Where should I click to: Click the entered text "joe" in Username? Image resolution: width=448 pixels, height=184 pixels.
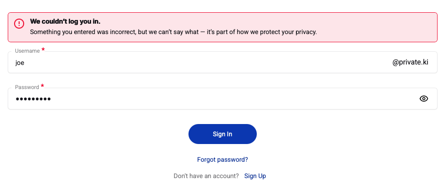pyautogui.click(x=20, y=63)
